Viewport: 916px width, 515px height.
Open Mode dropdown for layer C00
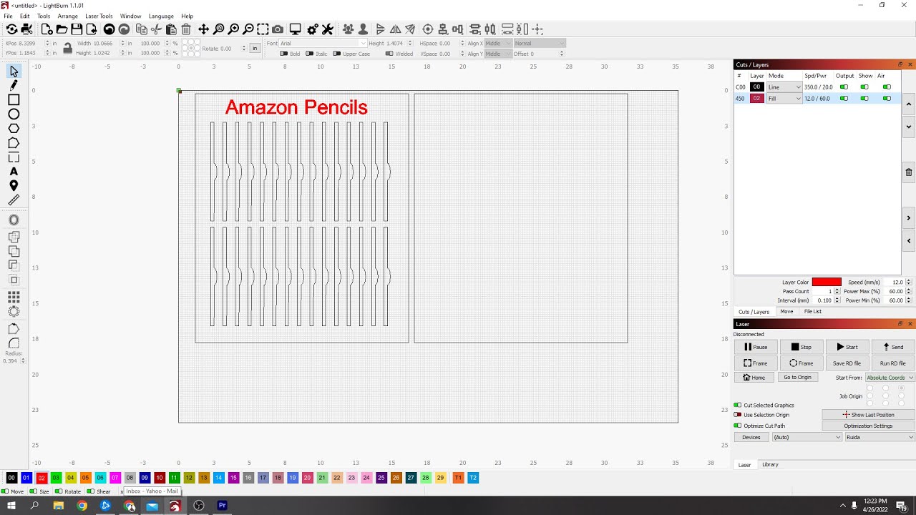coord(784,87)
